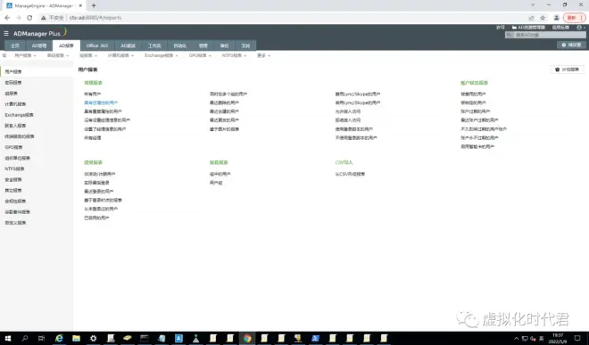The height and width of the screenshot is (345, 589).
Task: Open the 从未登录过的用户 report link
Action: [101, 209]
